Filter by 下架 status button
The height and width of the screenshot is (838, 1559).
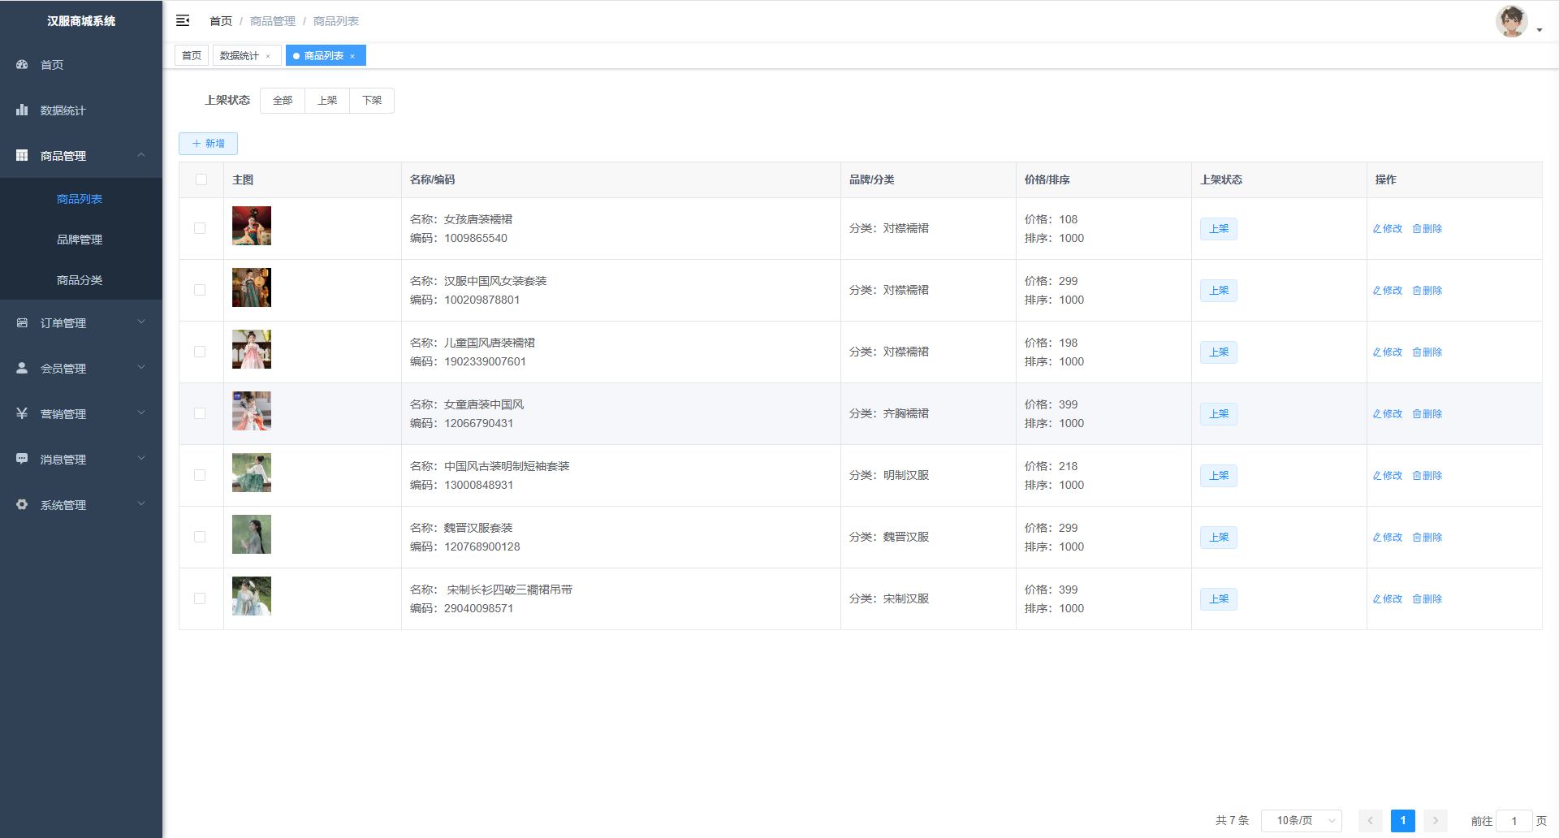[372, 101]
